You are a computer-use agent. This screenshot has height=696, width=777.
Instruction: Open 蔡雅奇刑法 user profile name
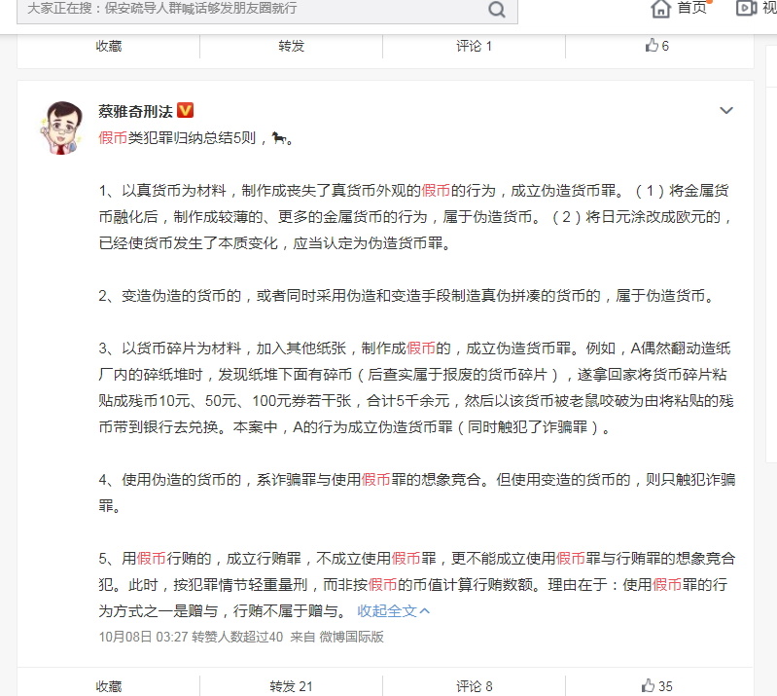click(135, 111)
